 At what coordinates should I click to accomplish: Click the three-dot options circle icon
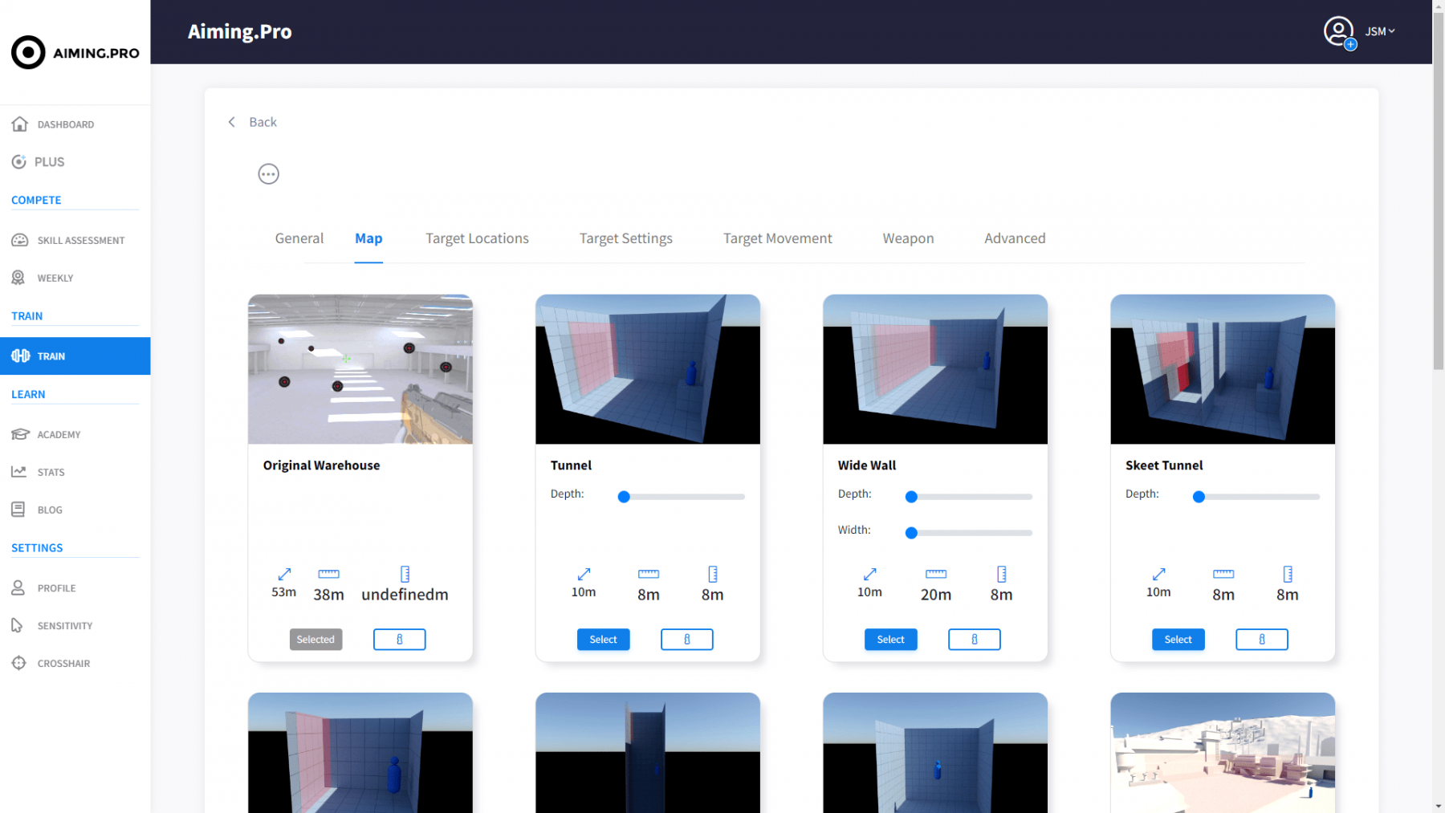268,174
